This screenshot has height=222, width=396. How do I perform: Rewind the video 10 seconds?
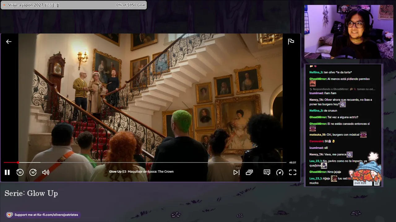coord(20,172)
